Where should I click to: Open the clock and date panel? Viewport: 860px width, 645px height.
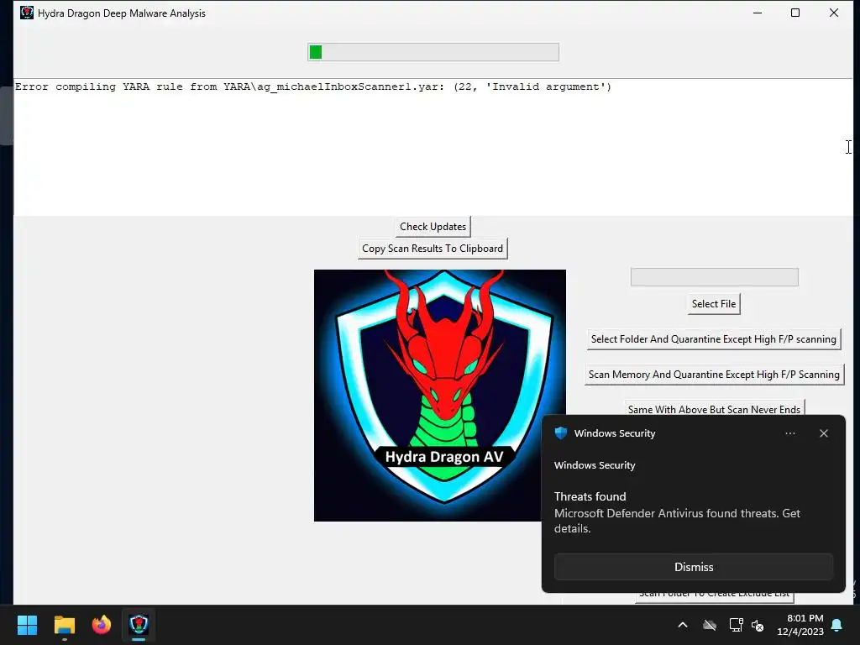[x=800, y=625]
